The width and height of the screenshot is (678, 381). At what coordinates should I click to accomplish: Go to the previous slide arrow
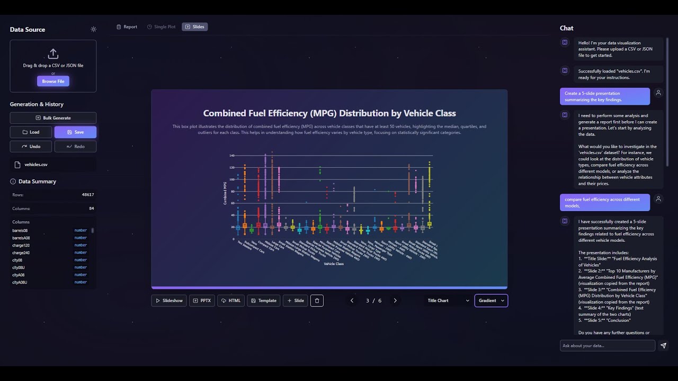pyautogui.click(x=352, y=301)
